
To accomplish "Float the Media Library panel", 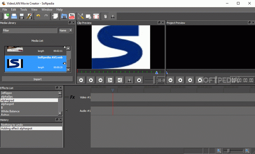I will point(70,23).
